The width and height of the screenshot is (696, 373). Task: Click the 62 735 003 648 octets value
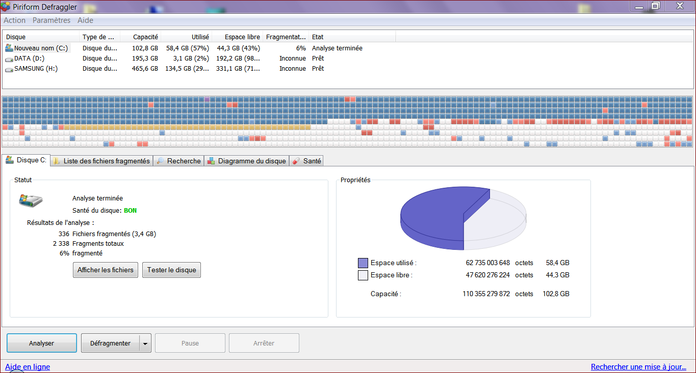(x=488, y=263)
